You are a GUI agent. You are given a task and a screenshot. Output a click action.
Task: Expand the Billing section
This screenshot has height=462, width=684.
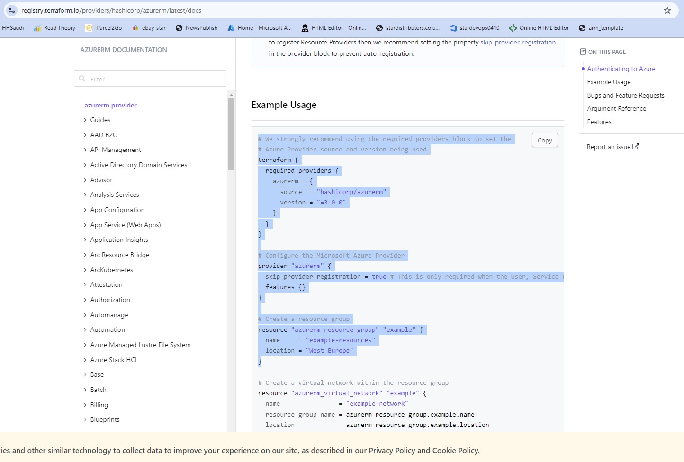tap(85, 405)
